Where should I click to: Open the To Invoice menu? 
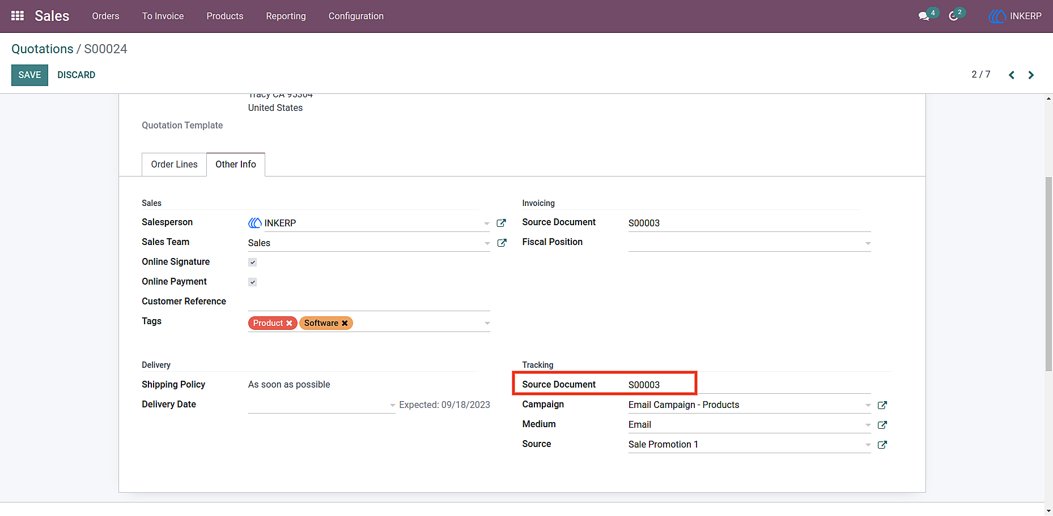coord(163,16)
